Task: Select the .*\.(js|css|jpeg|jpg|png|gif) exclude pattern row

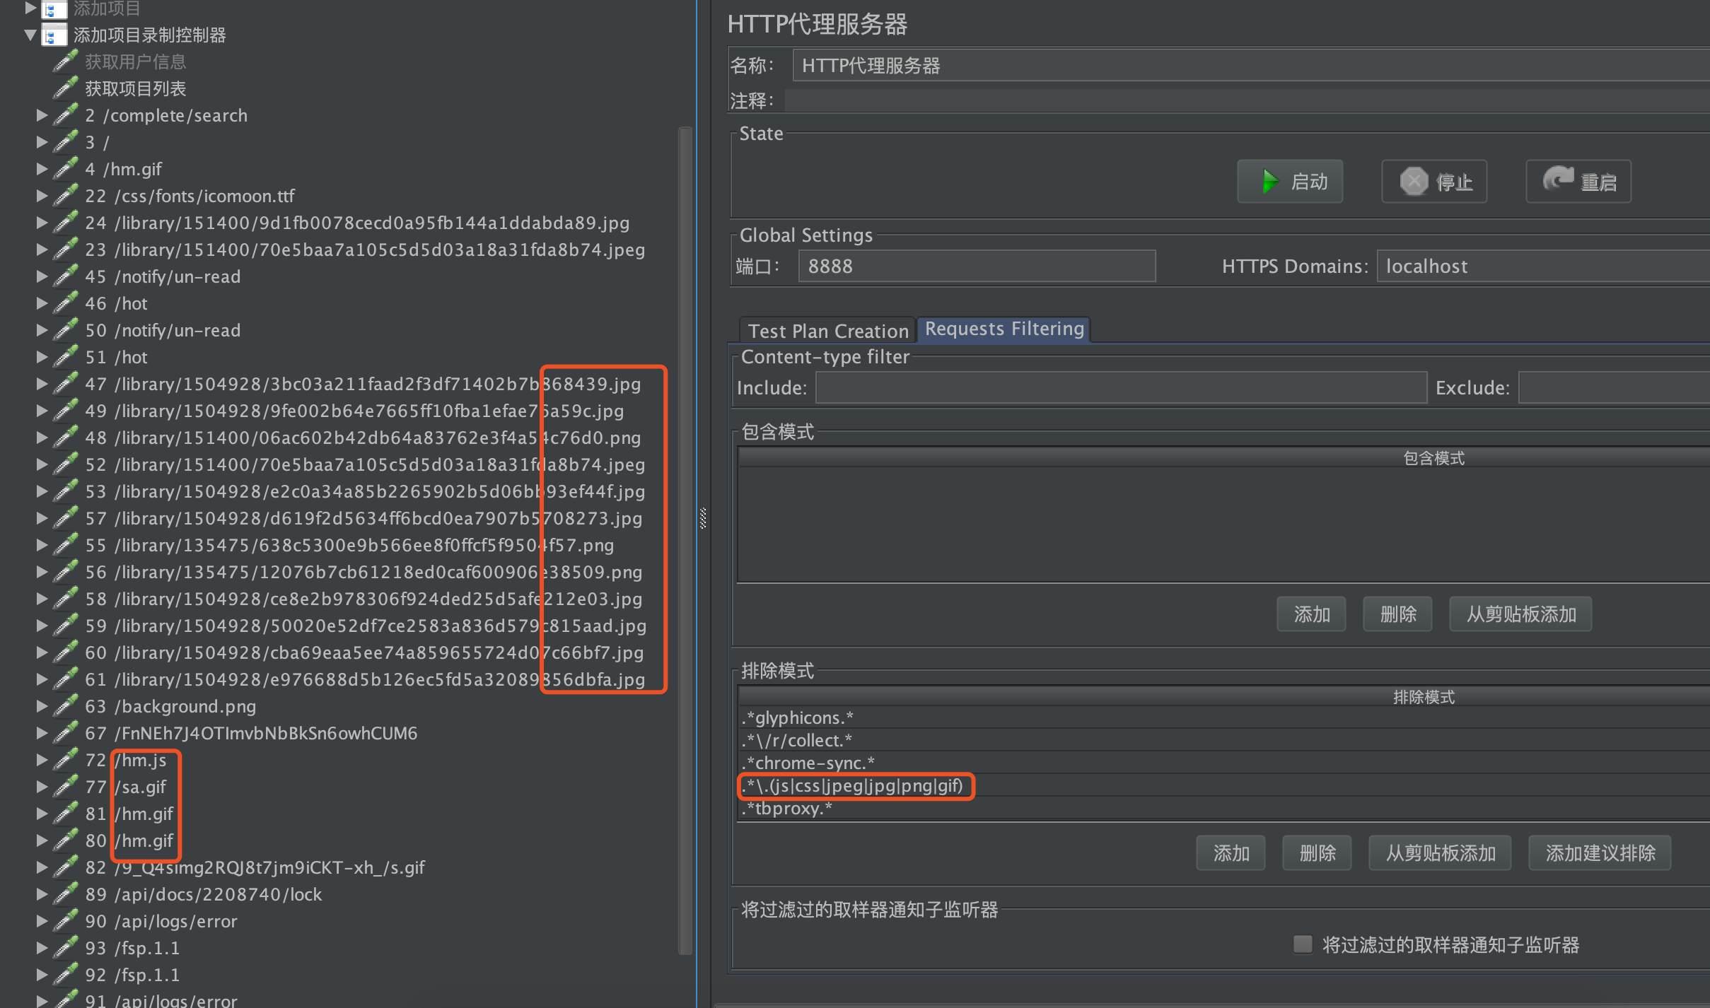Action: pyautogui.click(x=856, y=786)
